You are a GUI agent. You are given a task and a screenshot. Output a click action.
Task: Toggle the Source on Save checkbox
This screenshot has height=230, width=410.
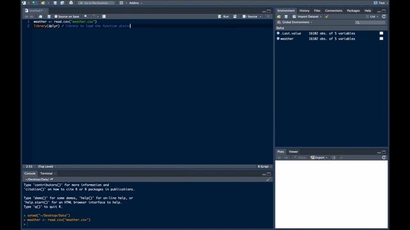[56, 17]
